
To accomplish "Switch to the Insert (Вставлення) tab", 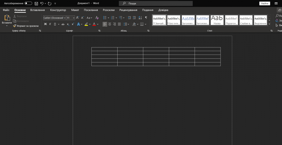I will (x=37, y=10).
